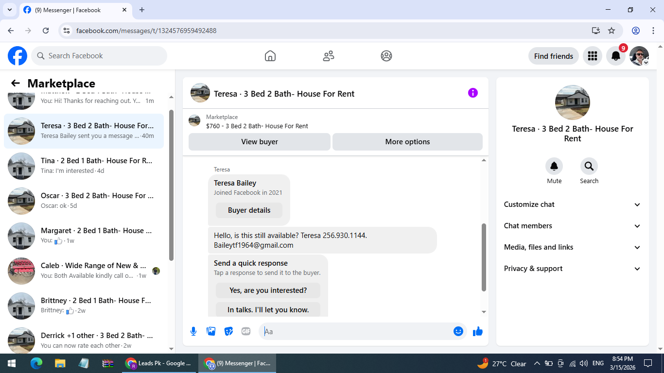The image size is (664, 373).
Task: Click the chat messages scrollbar
Action: point(484,257)
